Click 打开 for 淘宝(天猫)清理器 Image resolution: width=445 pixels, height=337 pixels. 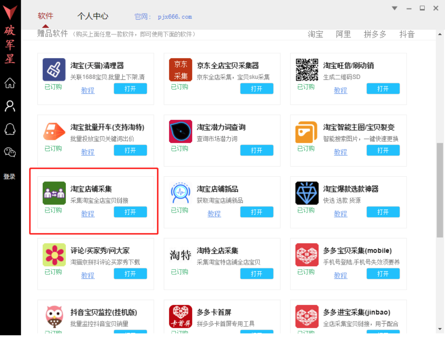click(x=130, y=89)
